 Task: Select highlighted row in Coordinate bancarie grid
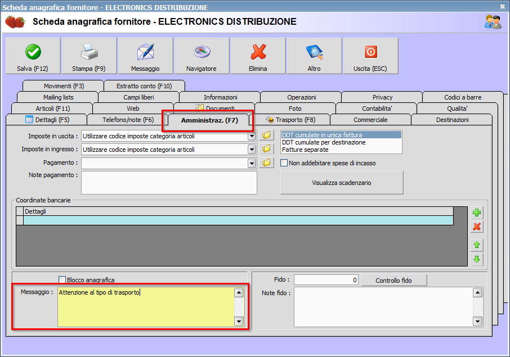pyautogui.click(x=238, y=220)
